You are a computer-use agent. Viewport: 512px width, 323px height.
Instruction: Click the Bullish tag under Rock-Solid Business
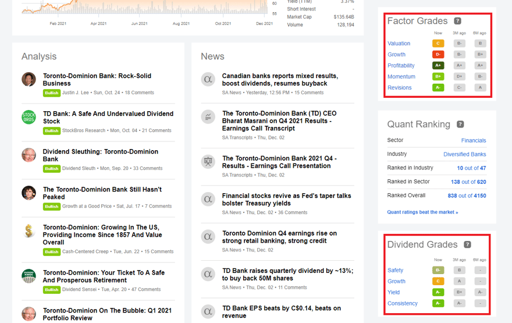pos(52,93)
